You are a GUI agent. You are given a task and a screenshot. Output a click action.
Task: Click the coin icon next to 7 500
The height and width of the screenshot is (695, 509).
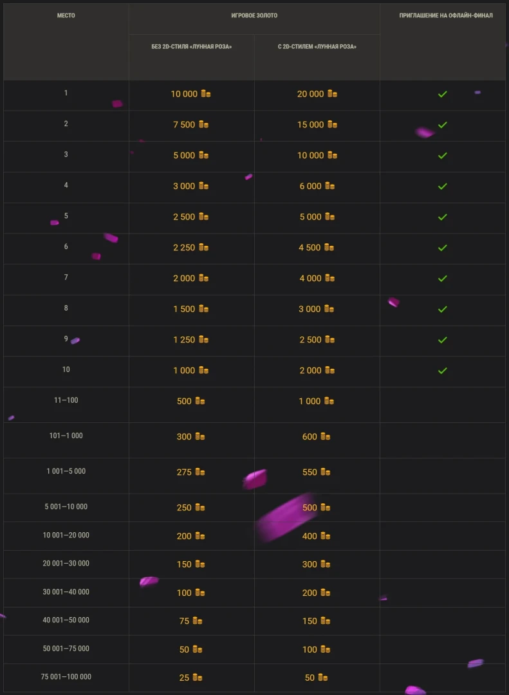[x=203, y=125]
